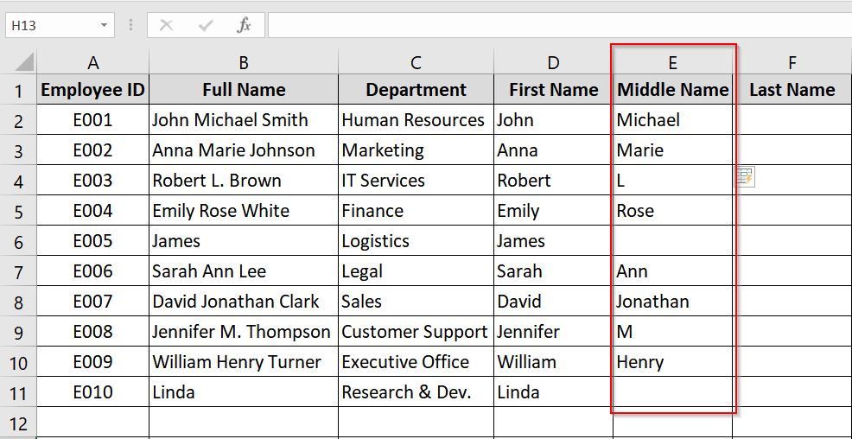Click the Select All corner triangle
This screenshot has height=439, width=852.
click(x=24, y=61)
